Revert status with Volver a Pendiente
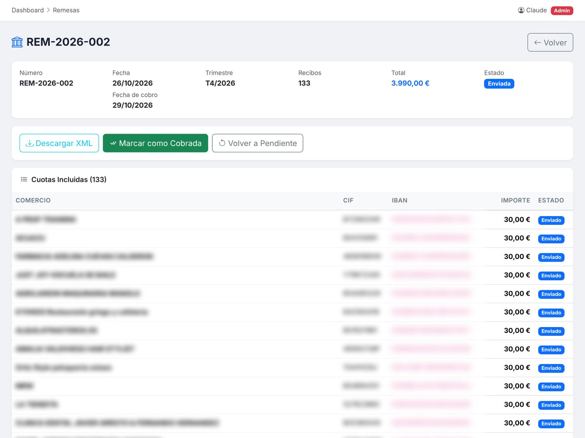 pos(257,143)
